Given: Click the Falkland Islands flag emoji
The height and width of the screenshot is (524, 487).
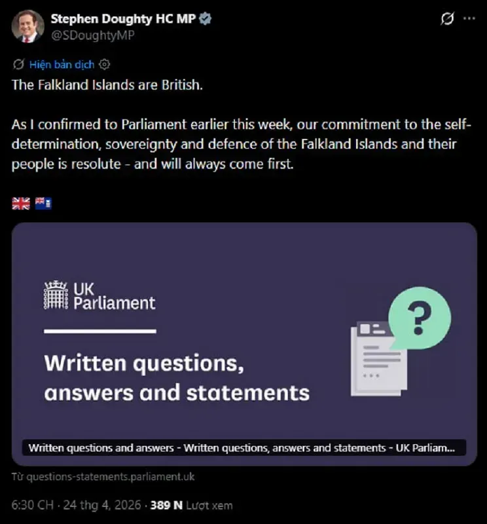Looking at the screenshot, I should point(43,203).
